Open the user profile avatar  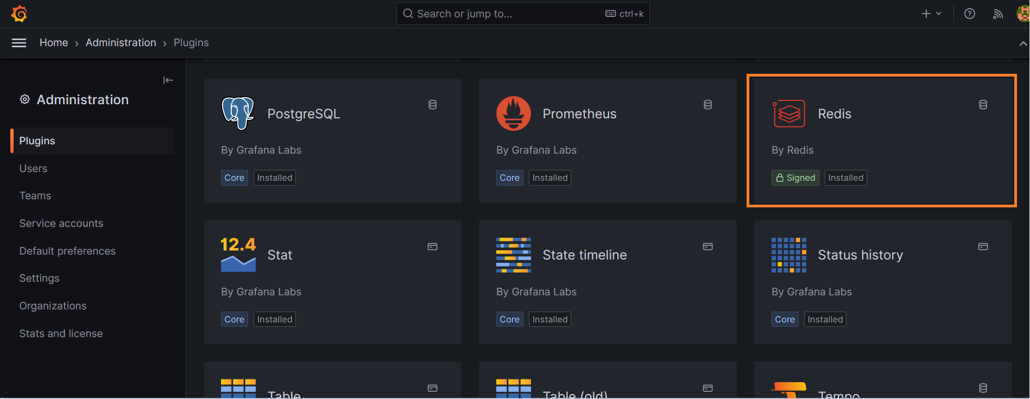point(1022,14)
